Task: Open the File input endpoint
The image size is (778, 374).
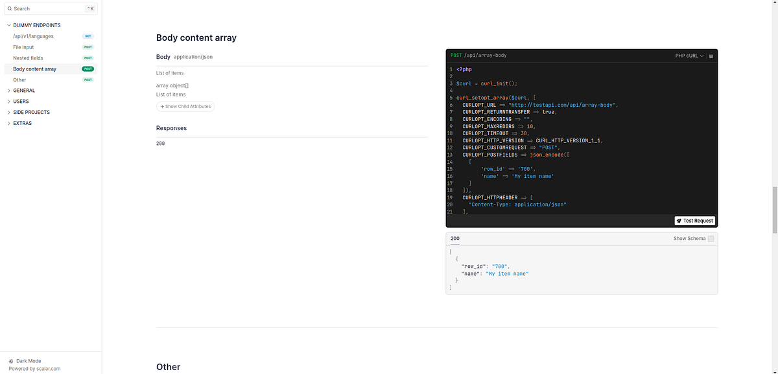Action: tap(23, 47)
